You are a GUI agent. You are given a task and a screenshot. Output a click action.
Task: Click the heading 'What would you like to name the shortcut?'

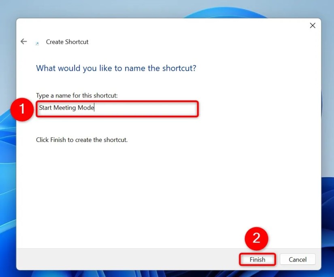click(x=116, y=68)
